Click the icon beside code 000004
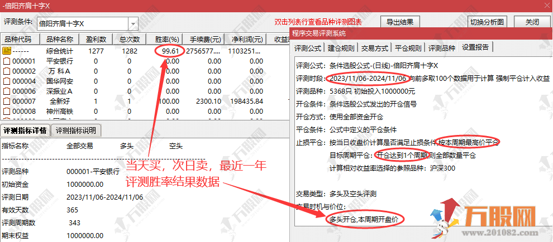553x242 pixels. pyautogui.click(x=7, y=82)
